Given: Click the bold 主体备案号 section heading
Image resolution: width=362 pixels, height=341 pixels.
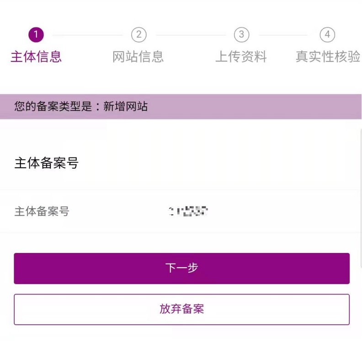Looking at the screenshot, I should coord(47,163).
